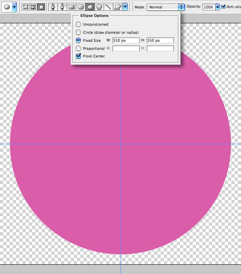This screenshot has width=241, height=274.
Task: Pick the Rounded Rectangle shape tool
Action: 81,7
